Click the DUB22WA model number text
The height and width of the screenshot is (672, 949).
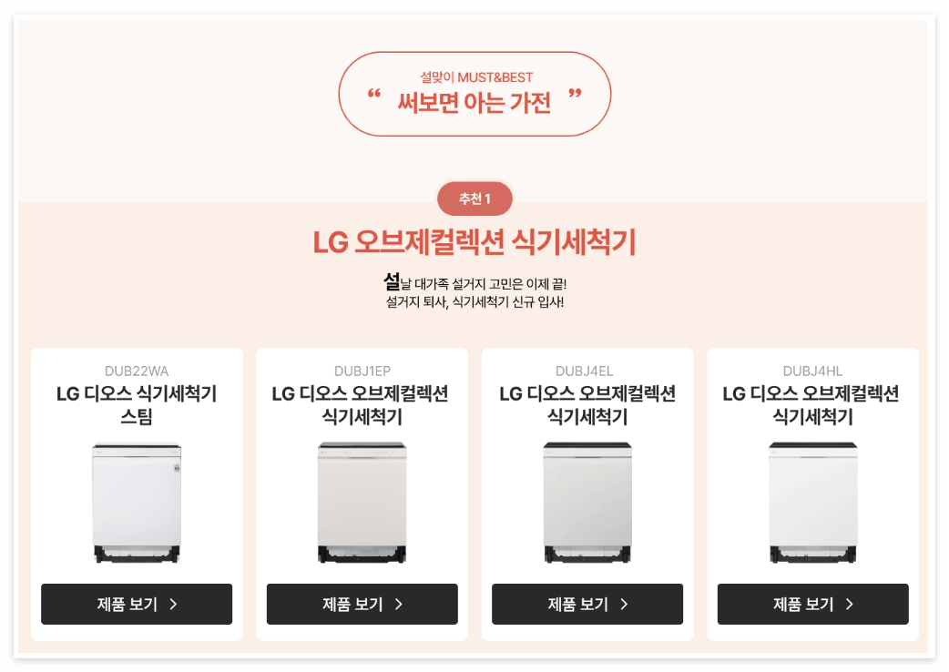point(137,371)
